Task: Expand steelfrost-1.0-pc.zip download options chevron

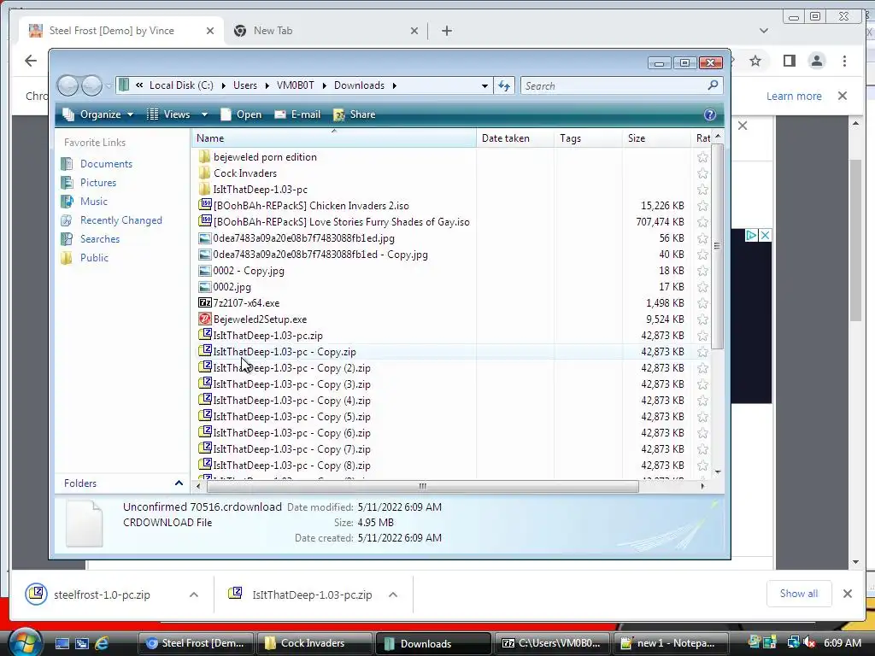Action: (x=194, y=594)
